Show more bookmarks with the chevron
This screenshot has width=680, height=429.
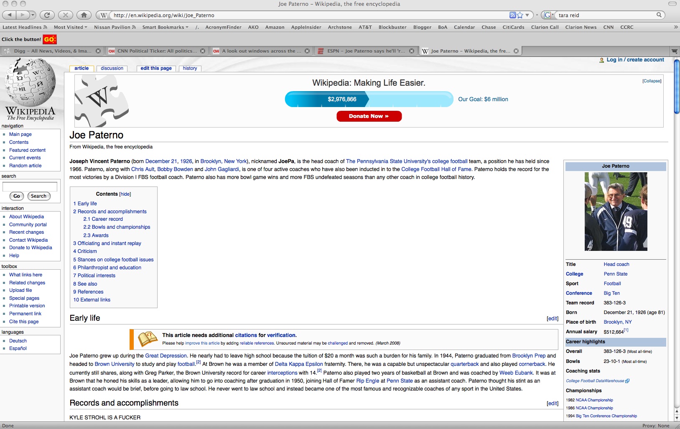[x=675, y=27]
